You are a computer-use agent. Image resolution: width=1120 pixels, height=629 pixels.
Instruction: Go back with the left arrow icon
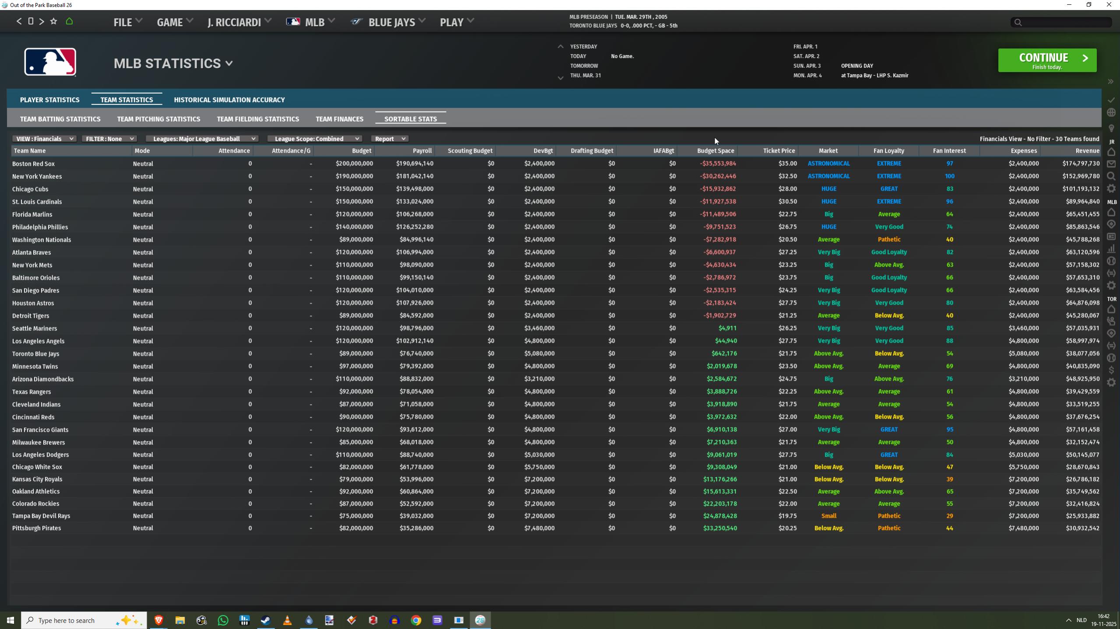tap(19, 21)
